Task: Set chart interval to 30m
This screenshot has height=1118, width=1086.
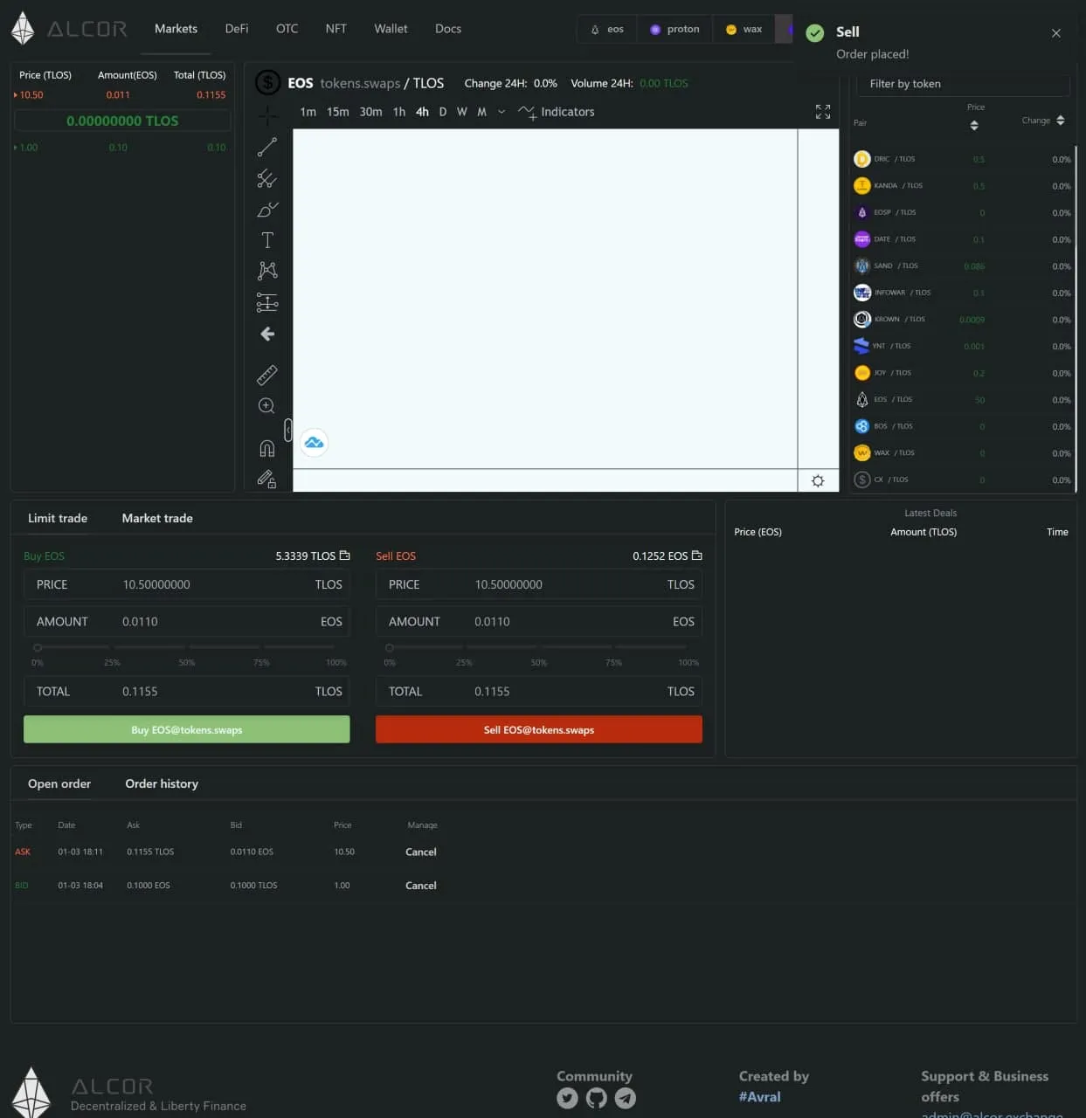Action: (x=370, y=112)
